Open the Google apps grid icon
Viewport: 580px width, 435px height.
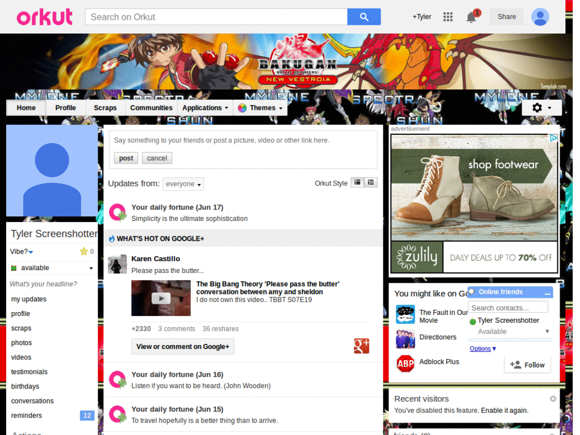click(448, 16)
